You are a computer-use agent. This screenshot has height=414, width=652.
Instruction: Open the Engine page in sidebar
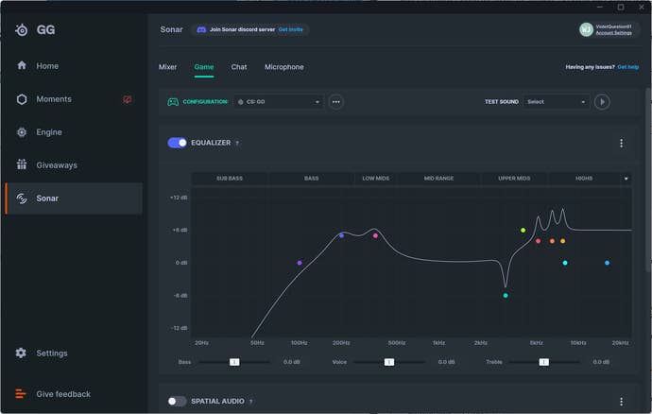49,132
